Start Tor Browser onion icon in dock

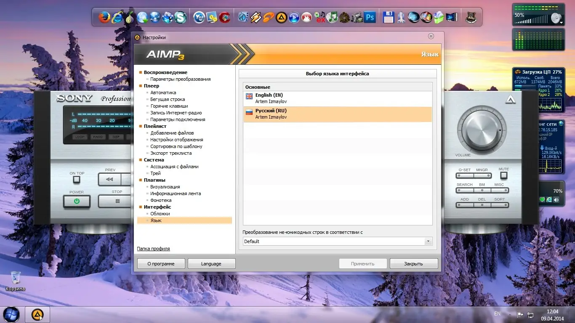pyautogui.click(x=130, y=17)
